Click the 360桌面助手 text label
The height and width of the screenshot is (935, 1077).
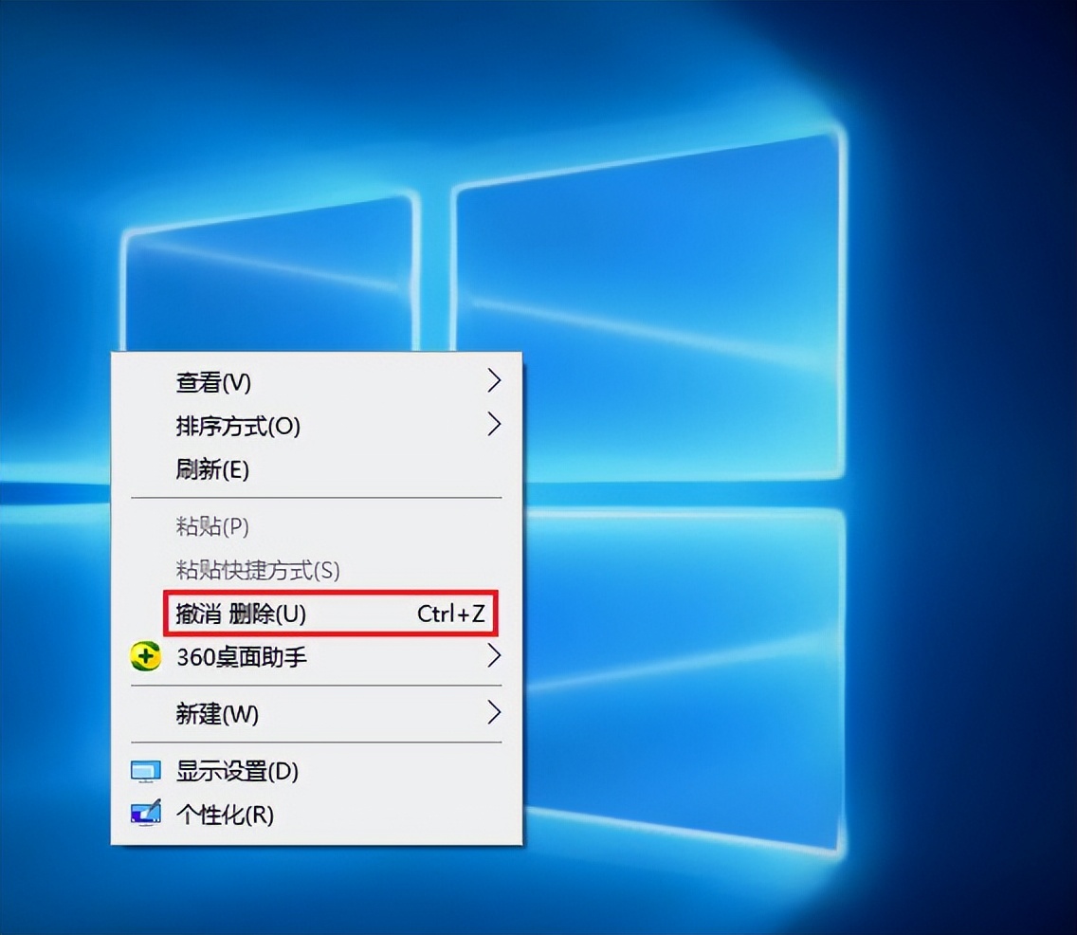point(241,657)
